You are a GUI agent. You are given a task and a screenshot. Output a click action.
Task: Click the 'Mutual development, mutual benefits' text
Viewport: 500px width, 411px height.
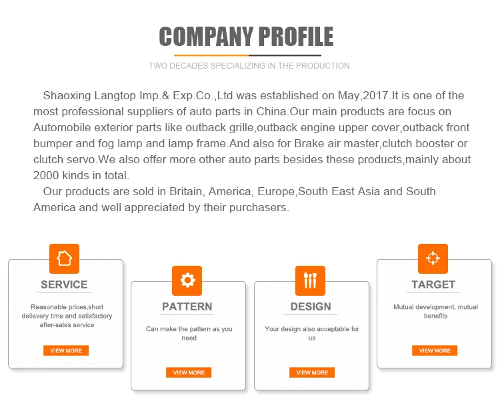[x=435, y=311]
